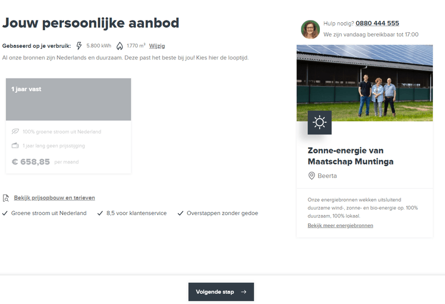Image resolution: width=445 pixels, height=304 pixels.
Task: Click the lightning bolt electricity icon
Action: click(79, 46)
